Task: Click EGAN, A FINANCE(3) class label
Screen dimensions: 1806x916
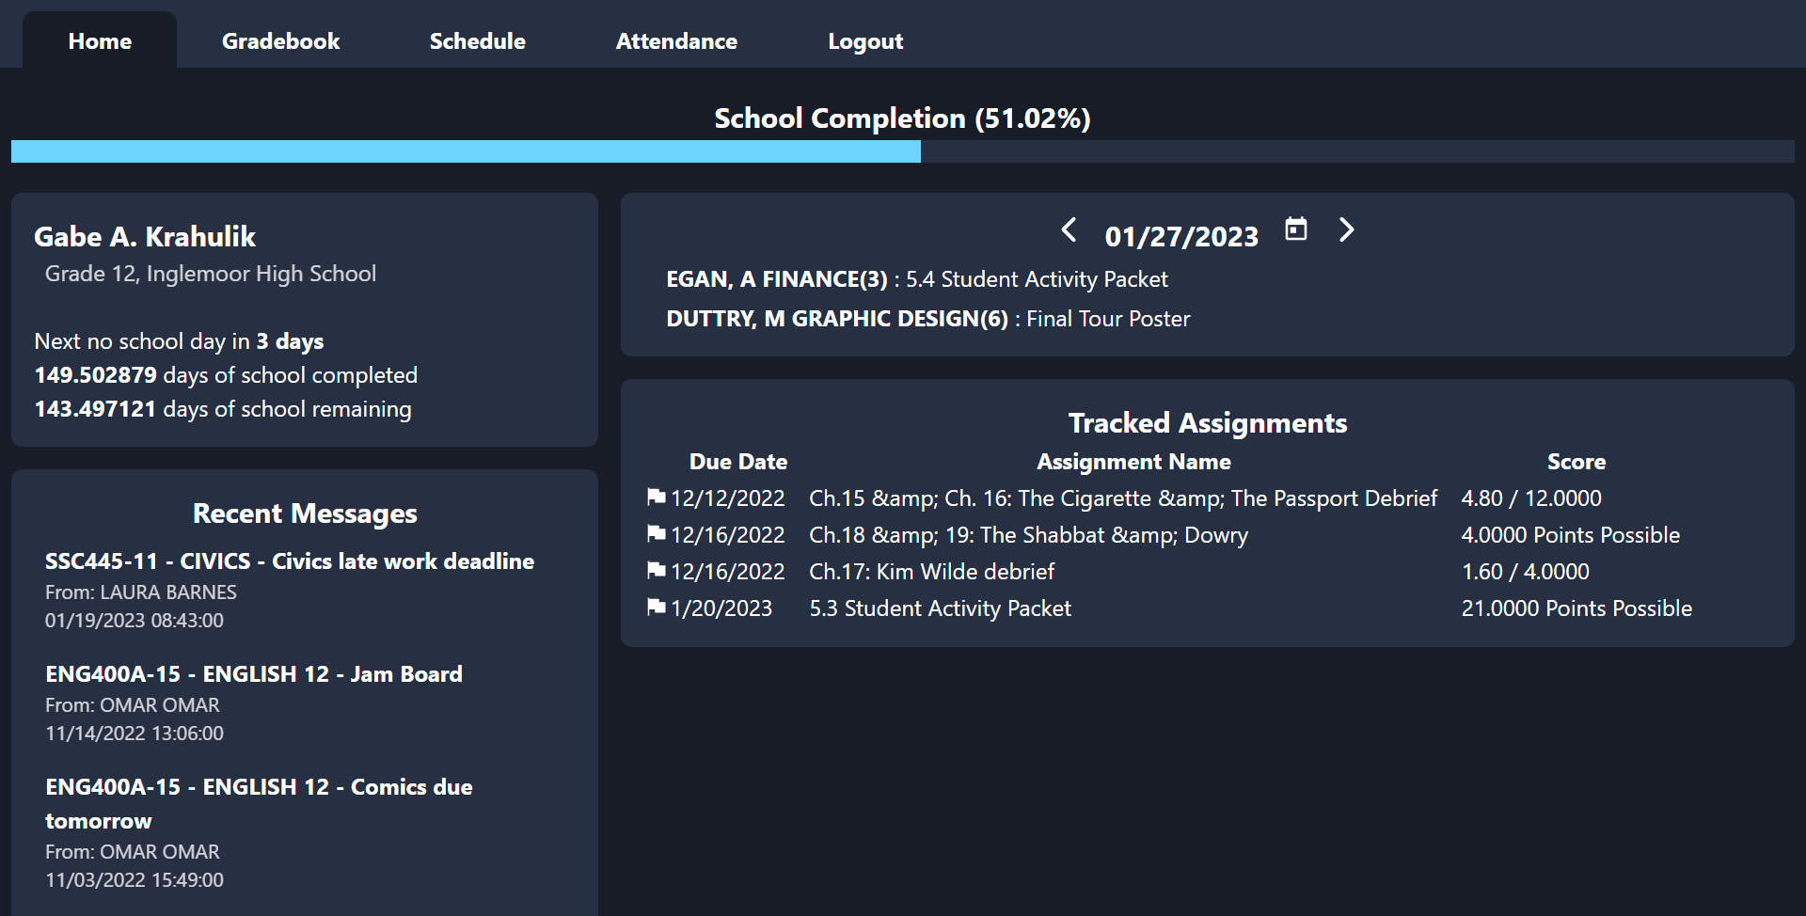Action: click(777, 279)
